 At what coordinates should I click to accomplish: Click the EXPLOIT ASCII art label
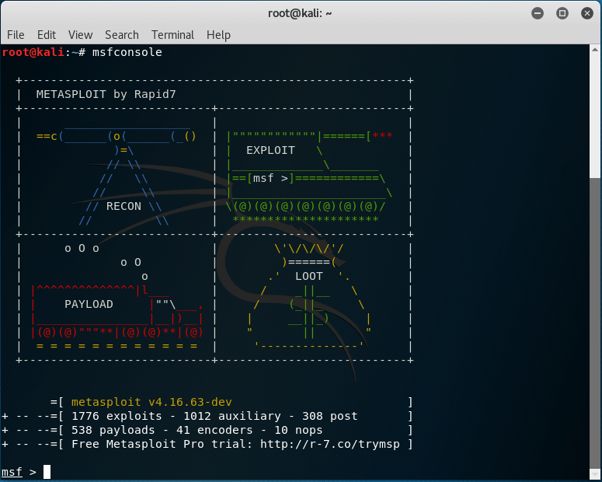click(x=270, y=150)
